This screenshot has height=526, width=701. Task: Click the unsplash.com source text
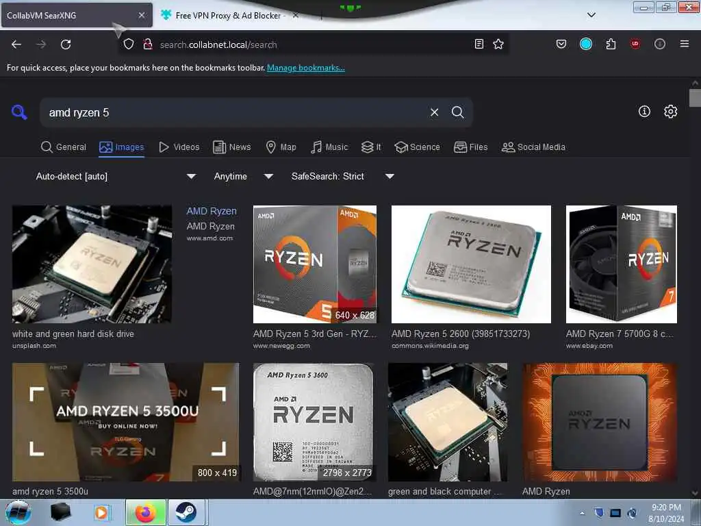click(34, 346)
